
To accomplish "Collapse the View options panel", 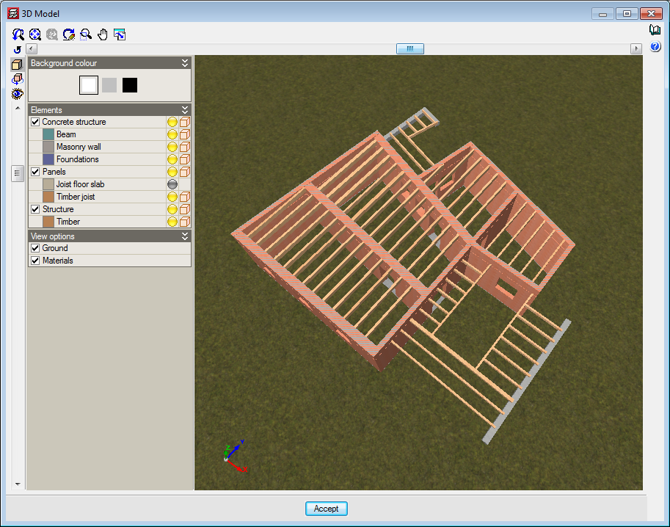I will coord(185,236).
